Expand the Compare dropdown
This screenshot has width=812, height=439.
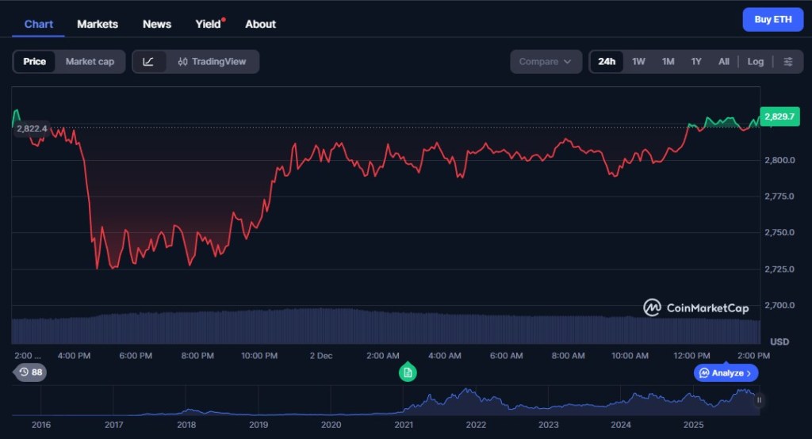point(546,62)
